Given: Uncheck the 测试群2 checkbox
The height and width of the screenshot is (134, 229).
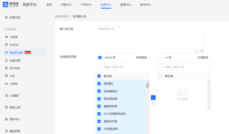Looking at the screenshot, I should (99, 84).
